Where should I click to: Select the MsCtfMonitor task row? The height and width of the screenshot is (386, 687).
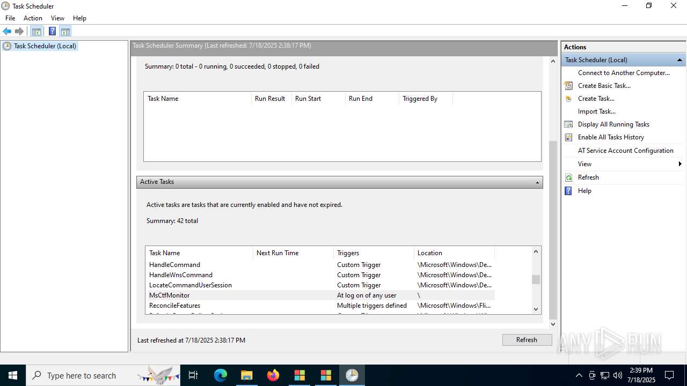pos(320,295)
